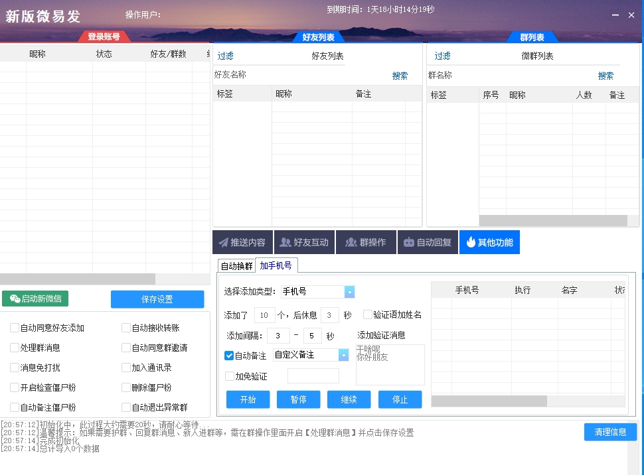This screenshot has height=475, width=644.
Task: Open the 选择添加类型 dropdown showing 手机号
Action: coord(317,291)
